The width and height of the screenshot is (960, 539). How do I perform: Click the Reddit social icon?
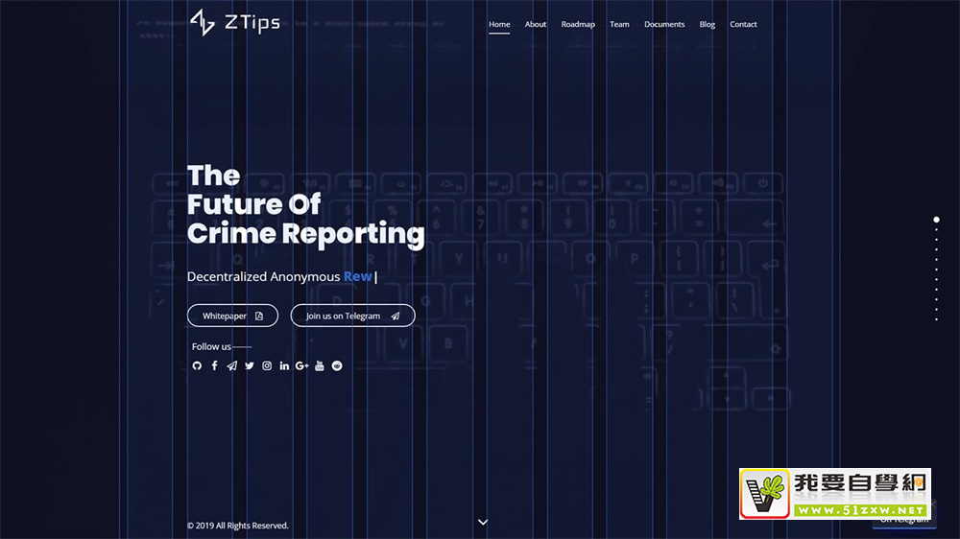click(337, 365)
